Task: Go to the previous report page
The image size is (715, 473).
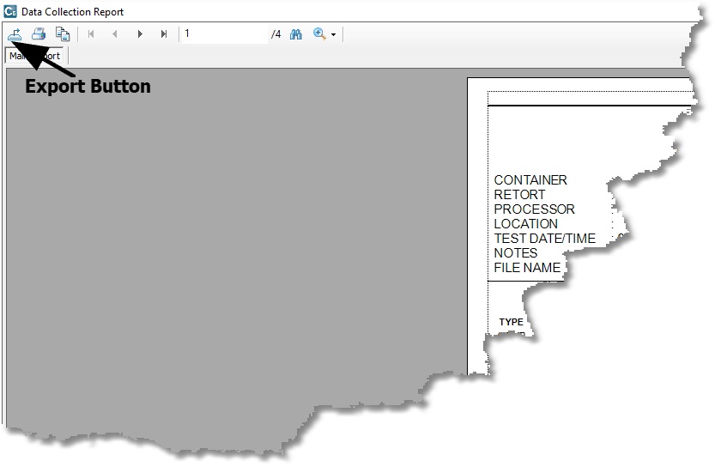Action: (115, 34)
